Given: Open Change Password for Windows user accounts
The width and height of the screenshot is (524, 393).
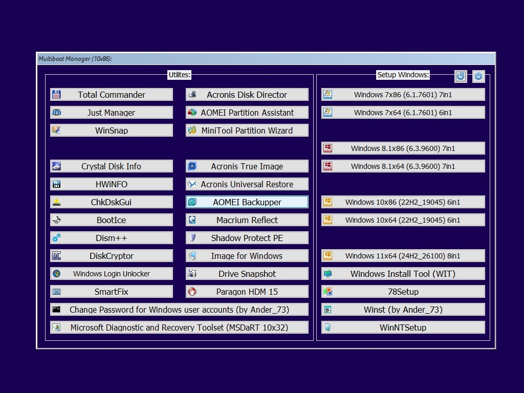Looking at the screenshot, I should 179,310.
